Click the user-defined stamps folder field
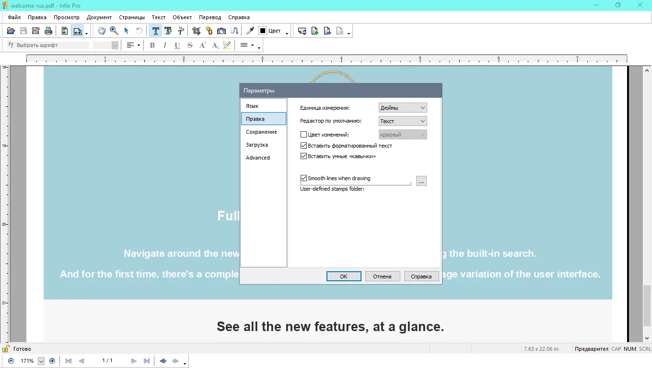Image resolution: width=652 pixels, height=368 pixels. click(356, 183)
